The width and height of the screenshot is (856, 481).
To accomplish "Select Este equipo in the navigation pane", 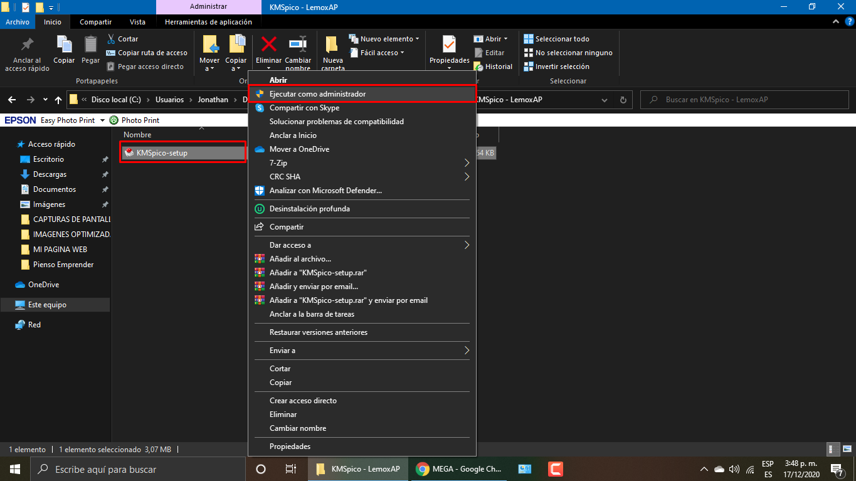I will click(47, 305).
